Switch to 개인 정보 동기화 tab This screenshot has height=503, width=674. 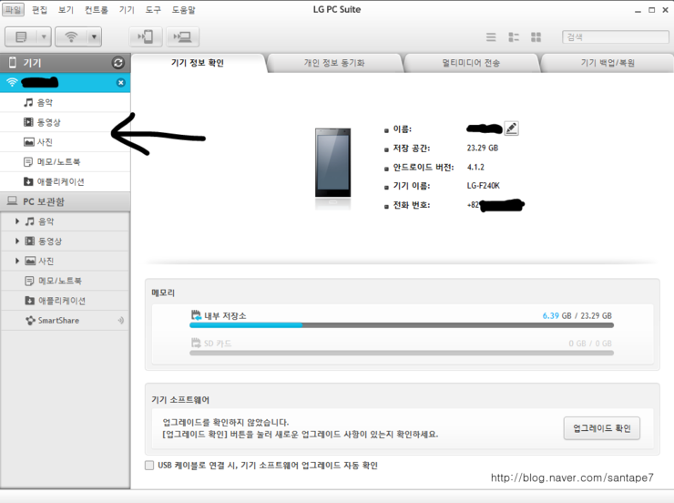pyautogui.click(x=334, y=63)
